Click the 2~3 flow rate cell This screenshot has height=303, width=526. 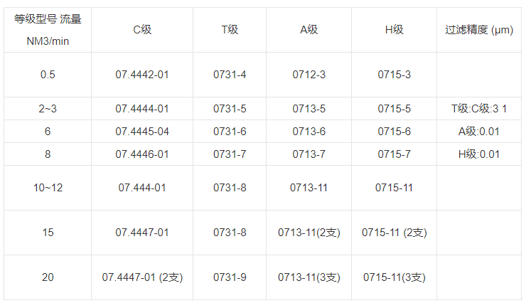point(48,109)
